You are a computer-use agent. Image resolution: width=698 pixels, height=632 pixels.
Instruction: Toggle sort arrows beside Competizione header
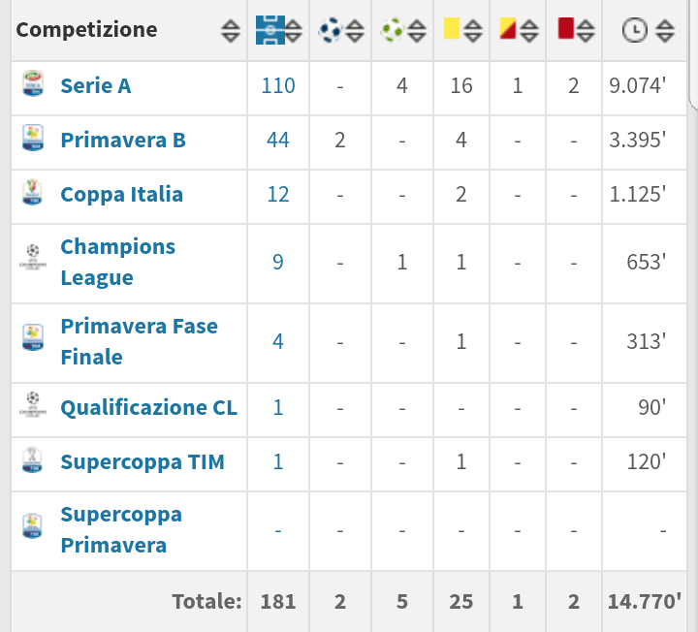click(231, 31)
